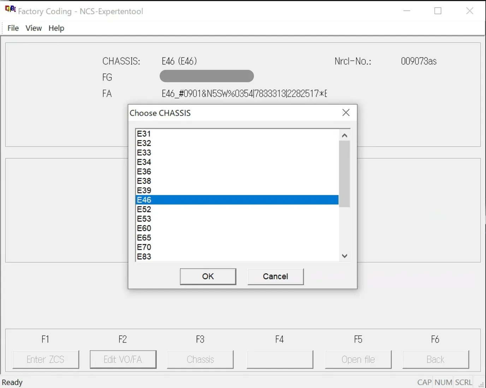Click the Chassis F3 button
The image size is (486, 388).
tap(200, 359)
